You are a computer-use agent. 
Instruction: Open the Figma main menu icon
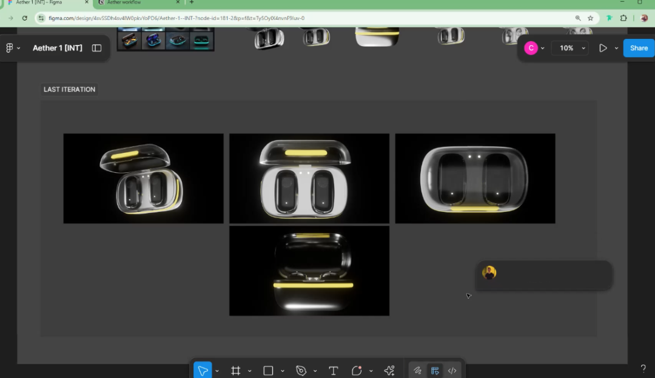(10, 48)
